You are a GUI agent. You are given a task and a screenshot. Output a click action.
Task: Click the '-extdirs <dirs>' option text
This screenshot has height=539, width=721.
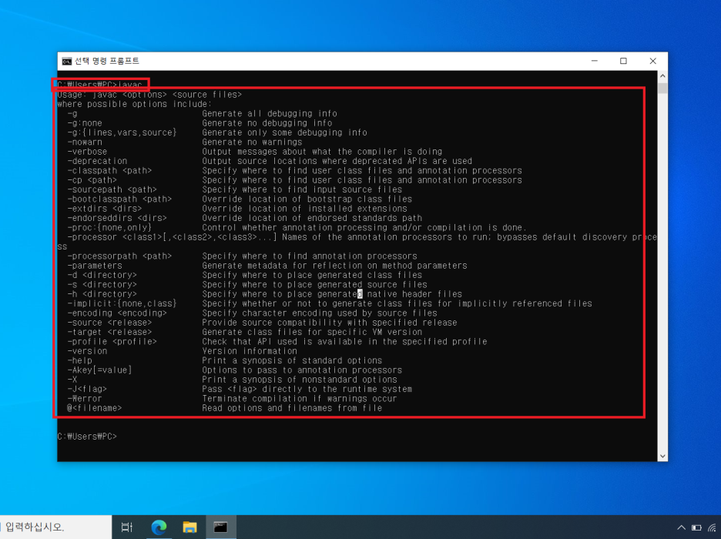pos(105,209)
